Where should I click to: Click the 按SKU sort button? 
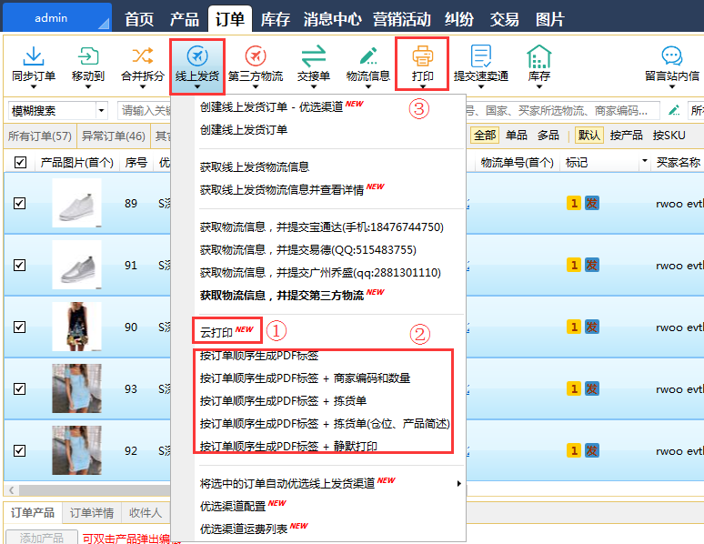pyautogui.click(x=669, y=136)
